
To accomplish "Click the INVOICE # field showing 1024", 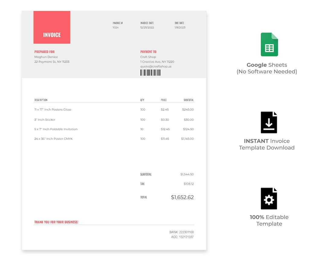I will tap(116, 27).
